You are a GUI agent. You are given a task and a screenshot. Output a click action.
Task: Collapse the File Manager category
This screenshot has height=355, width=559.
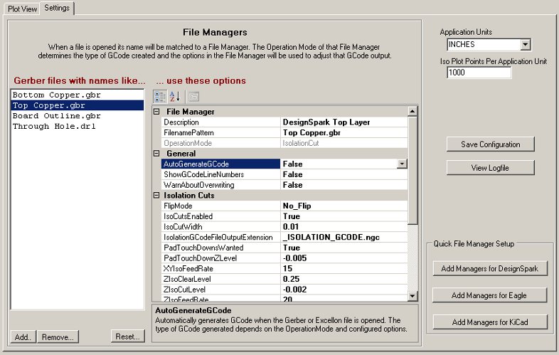pyautogui.click(x=157, y=112)
